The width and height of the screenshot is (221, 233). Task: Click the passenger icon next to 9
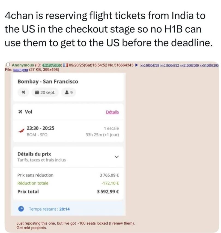tap(67, 93)
